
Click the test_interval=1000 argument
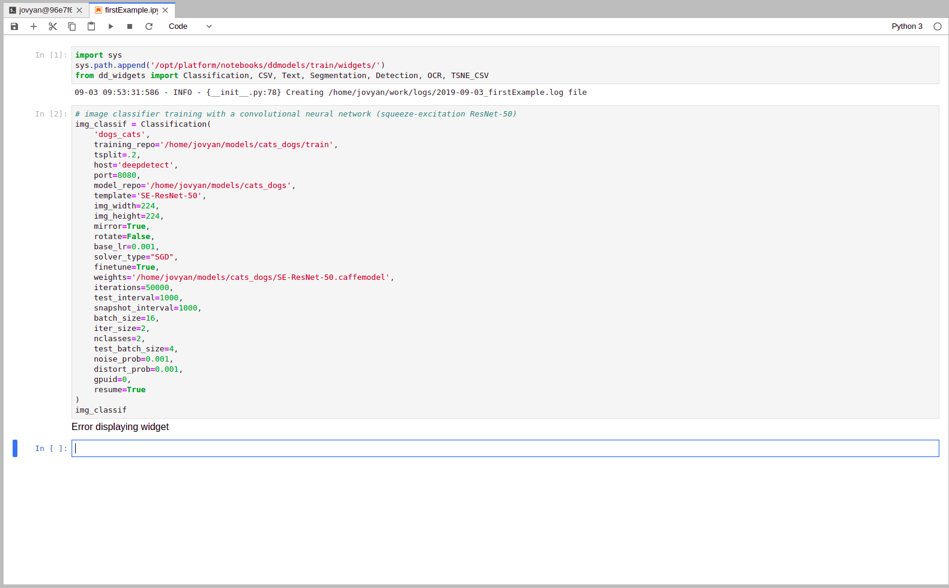138,298
